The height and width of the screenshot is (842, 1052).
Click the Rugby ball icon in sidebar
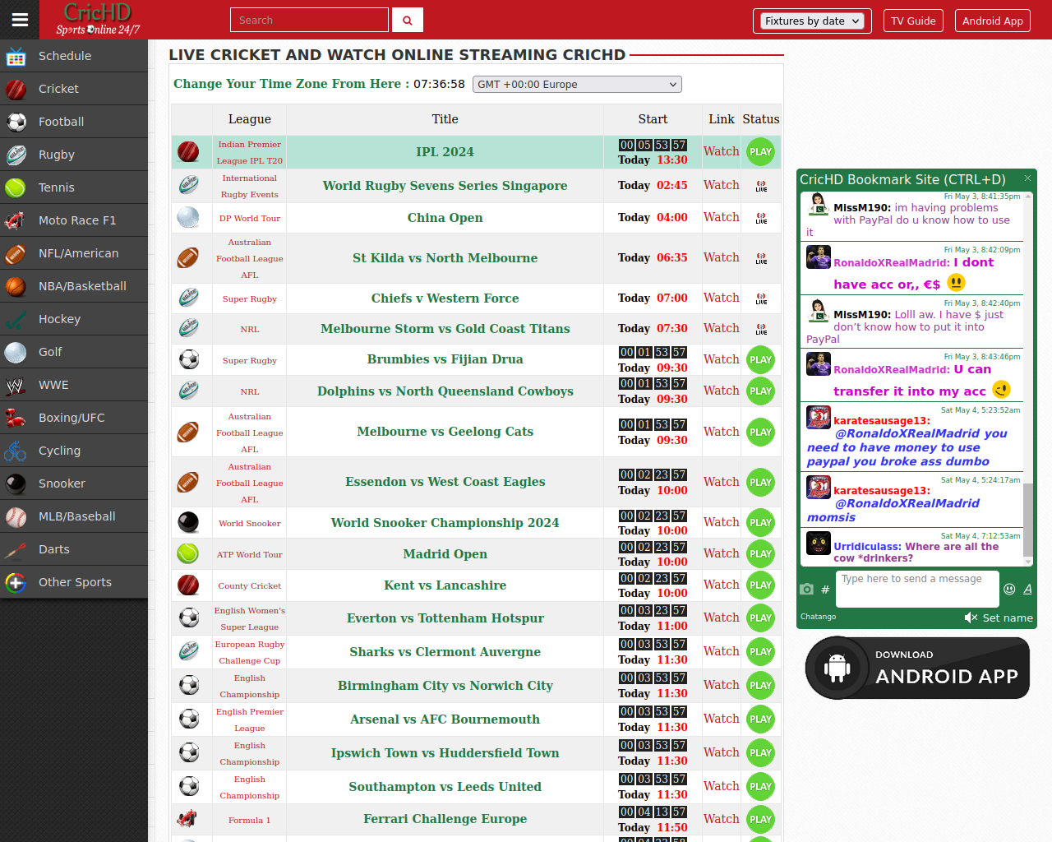[16, 155]
